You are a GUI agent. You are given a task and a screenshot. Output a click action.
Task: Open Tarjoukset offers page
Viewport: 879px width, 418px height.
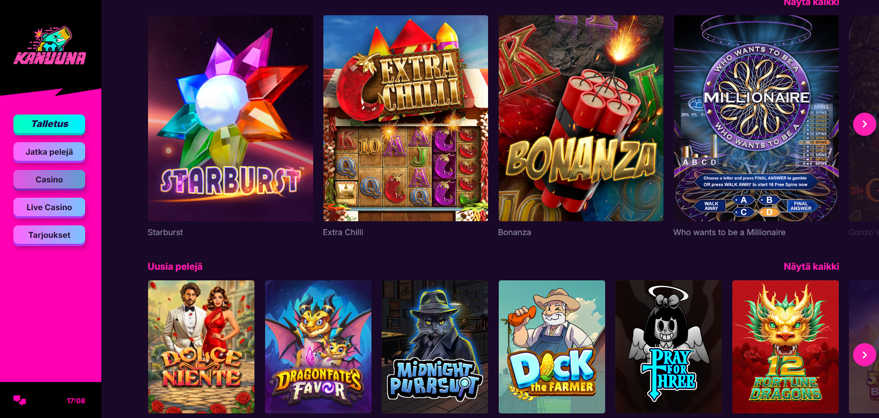point(50,235)
